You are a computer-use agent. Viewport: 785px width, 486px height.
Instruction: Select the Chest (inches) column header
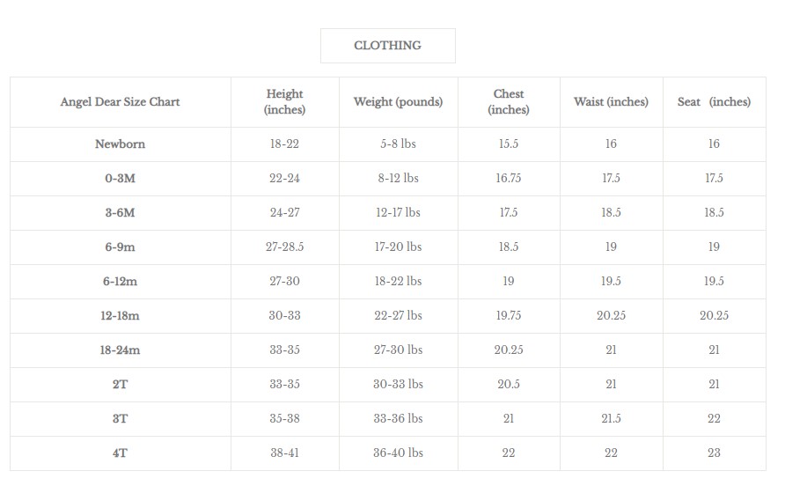pyautogui.click(x=509, y=102)
